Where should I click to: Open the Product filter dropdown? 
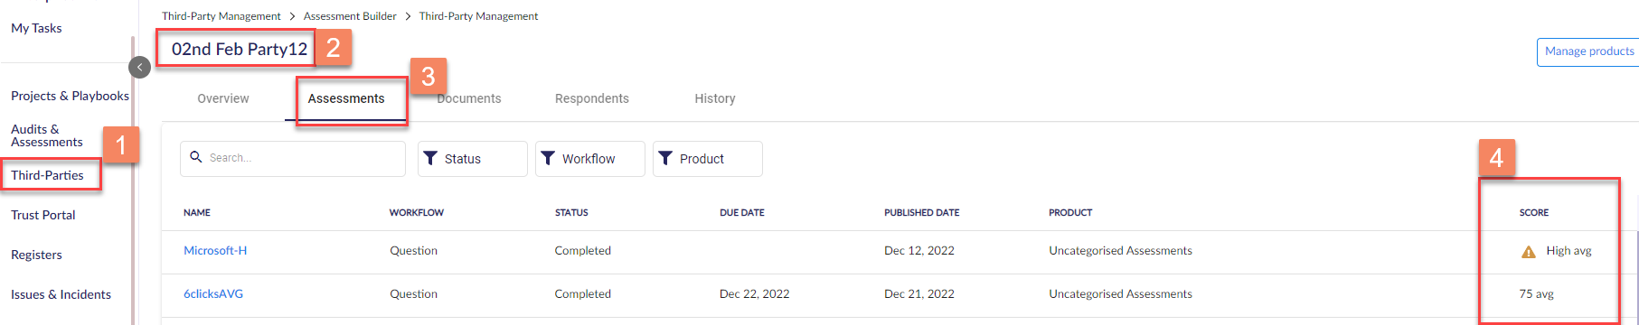[x=708, y=159]
